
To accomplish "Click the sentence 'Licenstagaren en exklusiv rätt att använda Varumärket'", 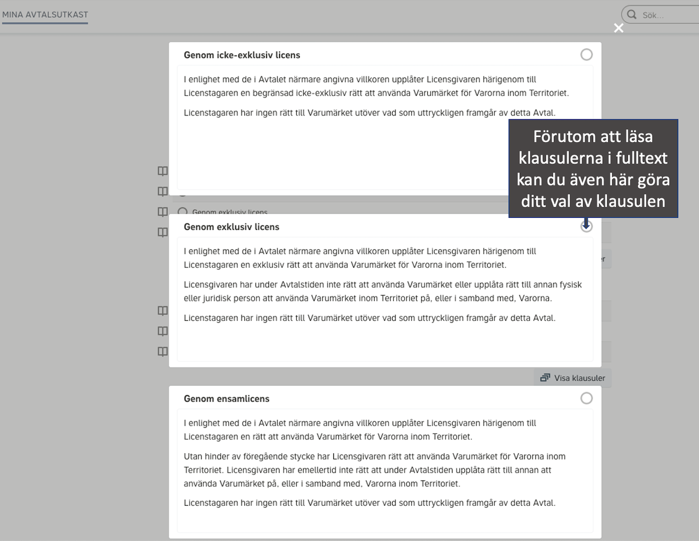I will click(345, 265).
